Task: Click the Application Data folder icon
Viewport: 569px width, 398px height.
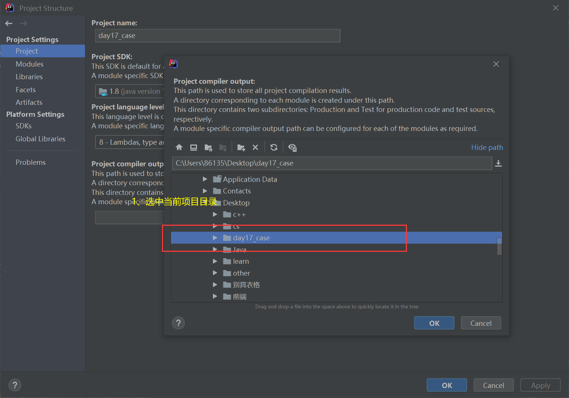Action: pos(217,179)
